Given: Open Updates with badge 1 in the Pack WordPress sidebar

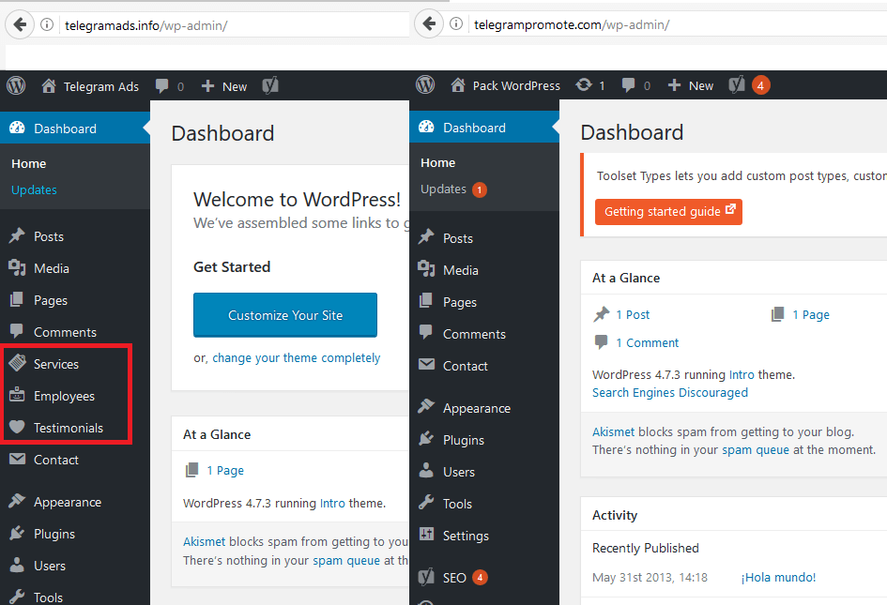Looking at the screenshot, I should (453, 189).
